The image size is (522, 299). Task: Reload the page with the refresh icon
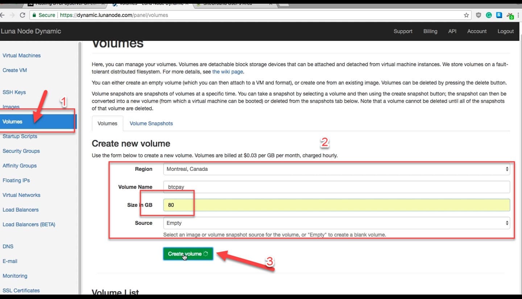tap(22, 15)
